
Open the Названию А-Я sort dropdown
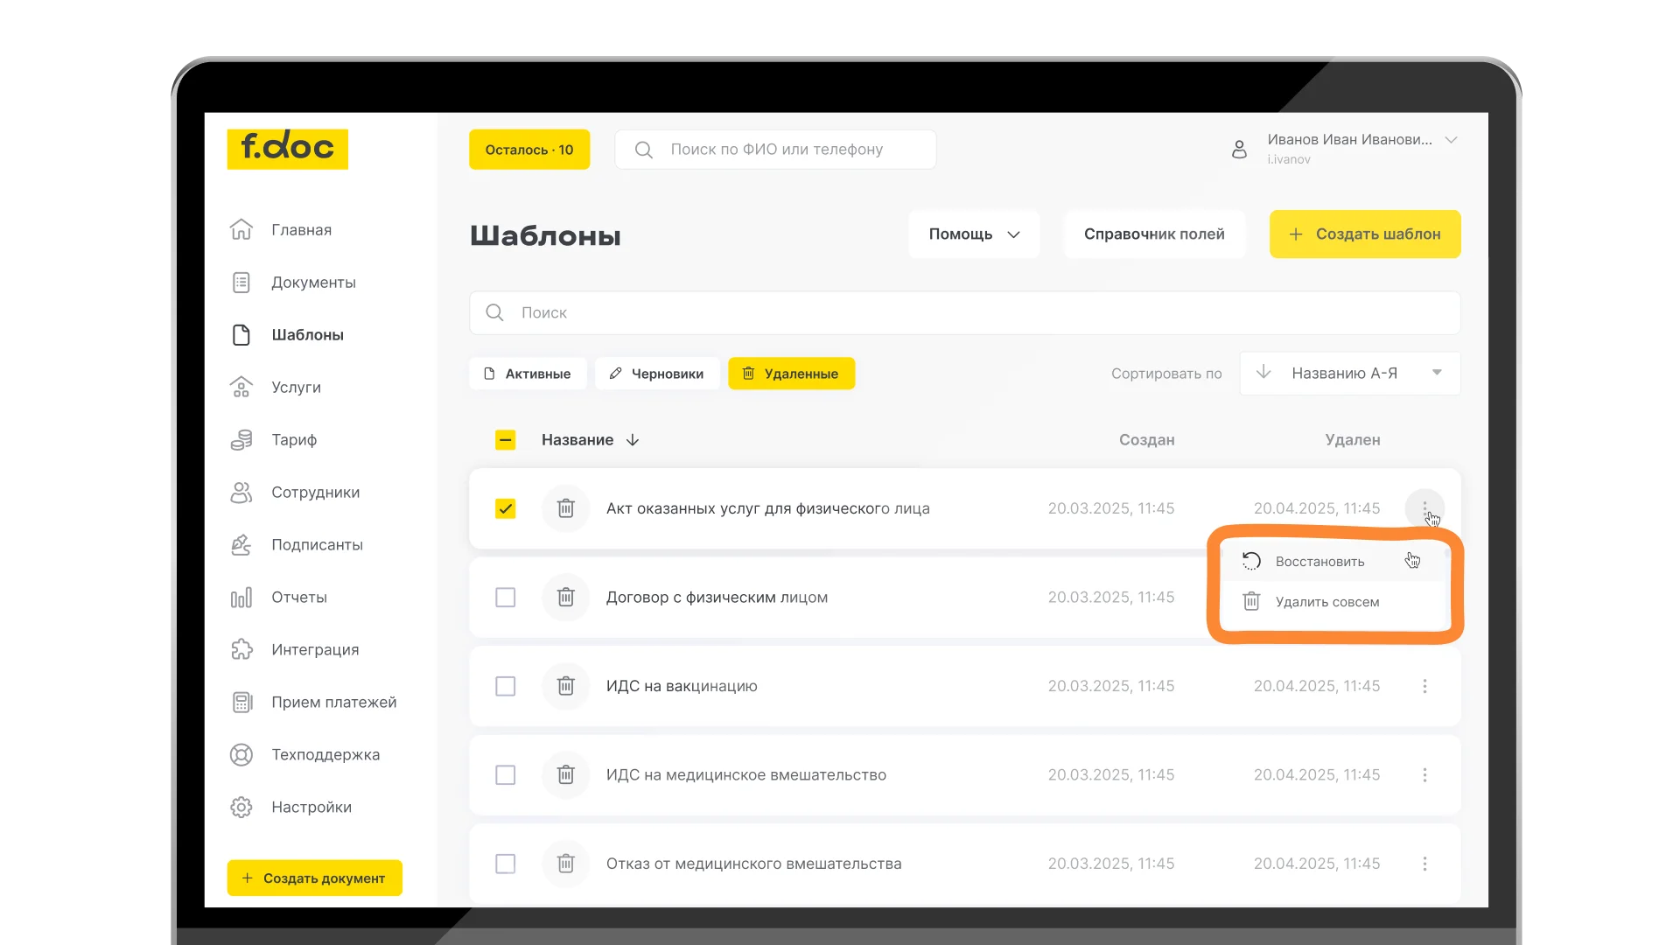[x=1349, y=374]
